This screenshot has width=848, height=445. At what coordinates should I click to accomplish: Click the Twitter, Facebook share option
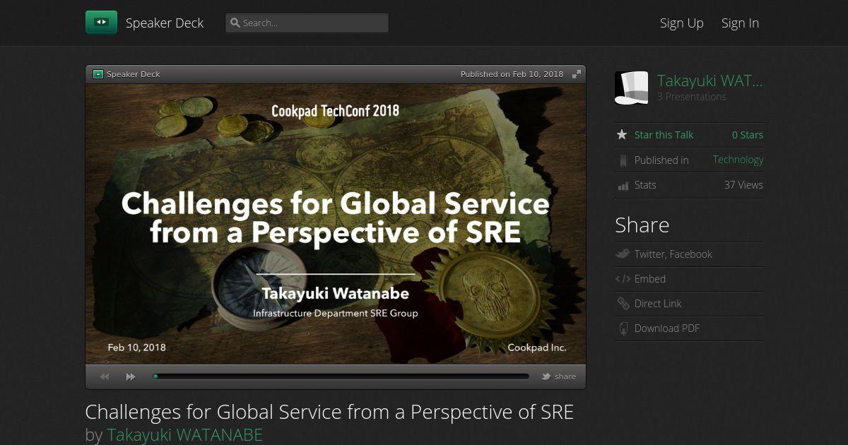(673, 254)
